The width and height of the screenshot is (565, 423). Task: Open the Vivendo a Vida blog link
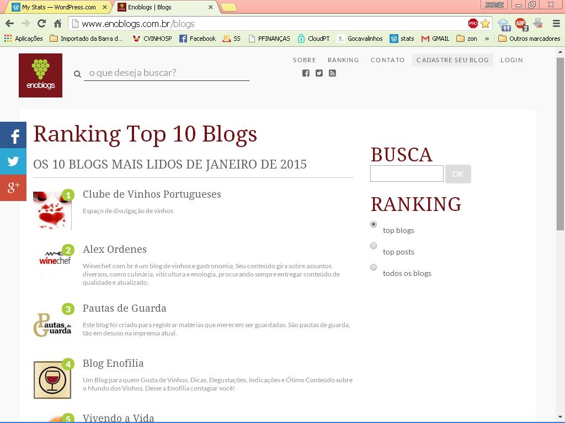(118, 418)
